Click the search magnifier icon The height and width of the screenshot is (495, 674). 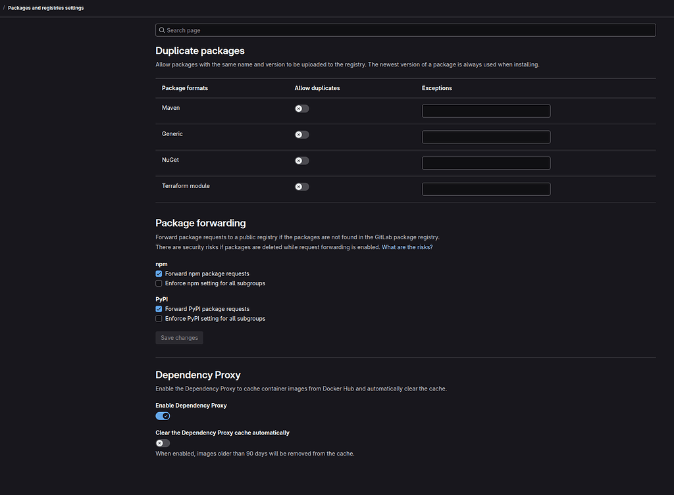162,30
